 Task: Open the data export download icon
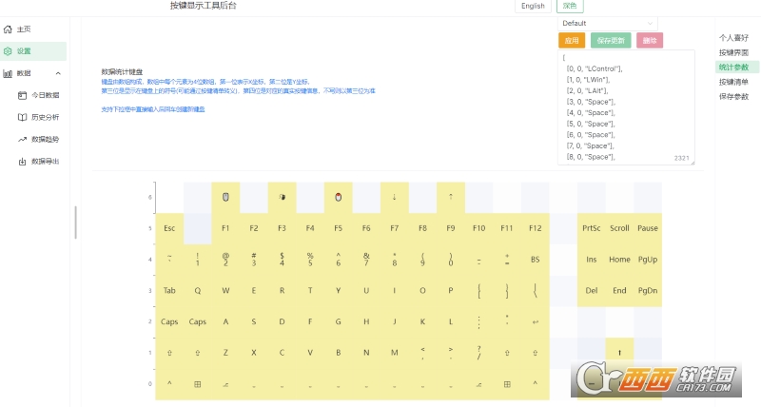click(x=22, y=161)
